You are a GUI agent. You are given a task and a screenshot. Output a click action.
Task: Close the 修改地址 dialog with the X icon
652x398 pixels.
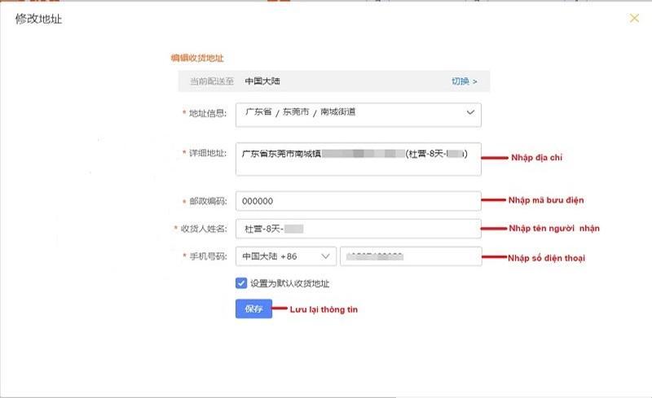[634, 18]
